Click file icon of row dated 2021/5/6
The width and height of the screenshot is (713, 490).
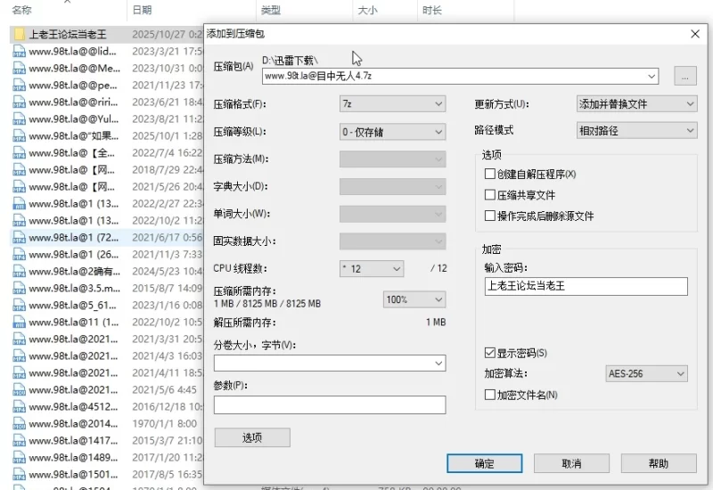[19, 390]
